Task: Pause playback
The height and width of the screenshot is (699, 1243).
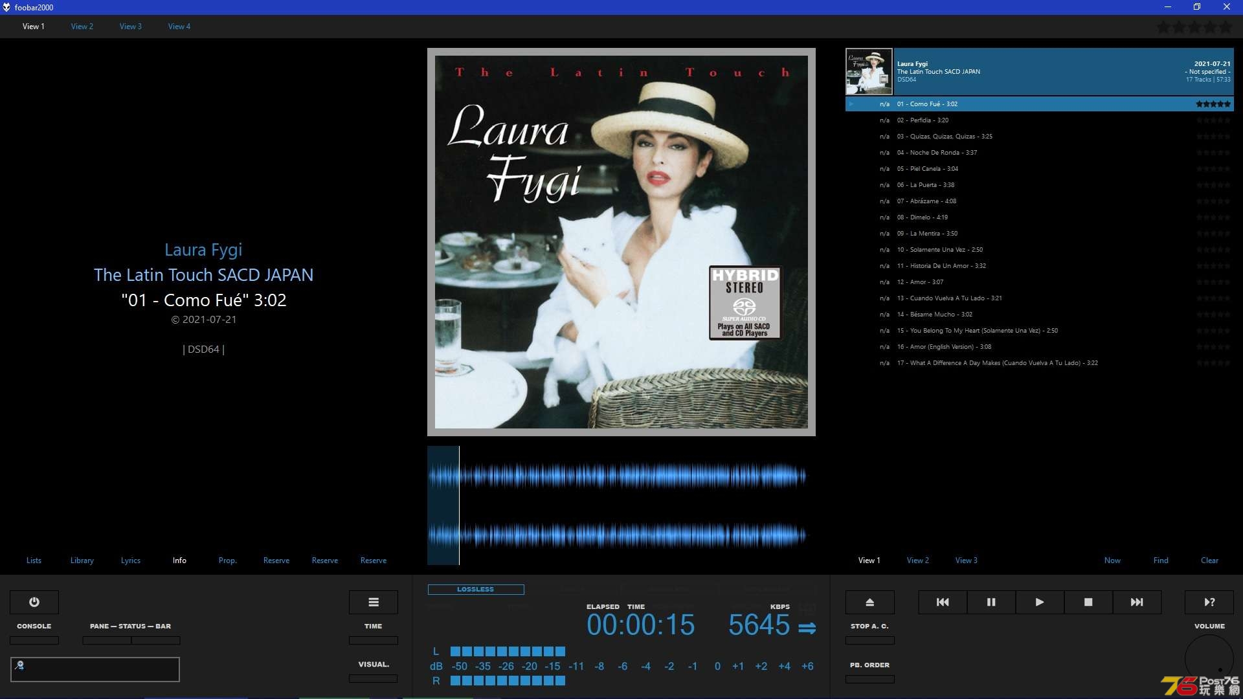Action: (991, 602)
